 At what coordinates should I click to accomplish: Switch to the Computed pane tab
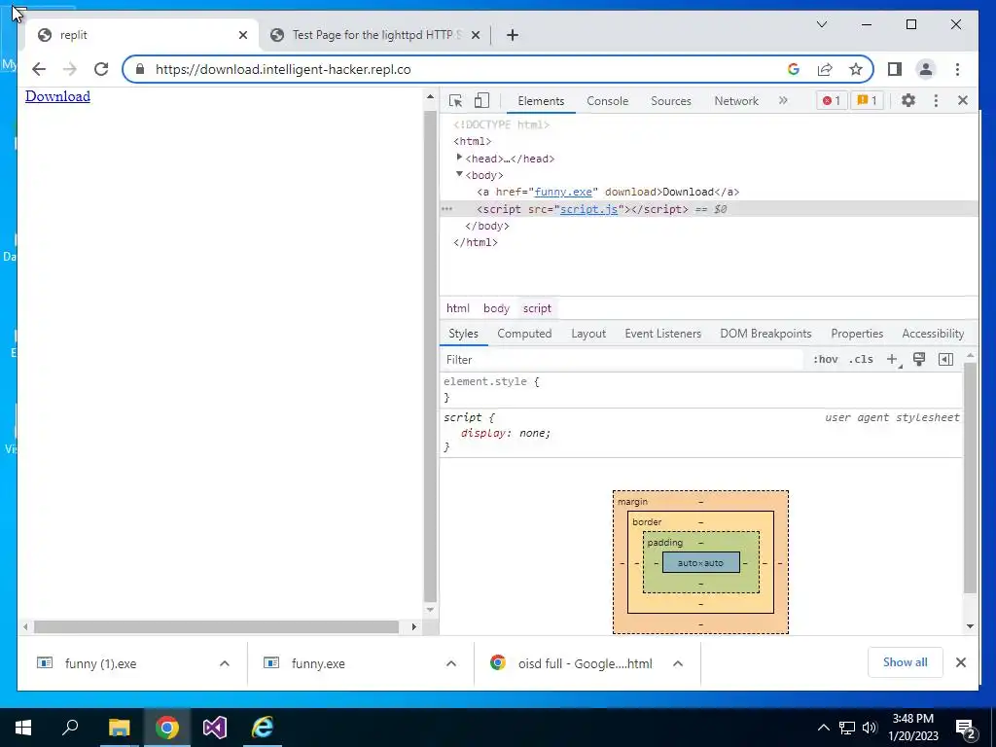point(524,334)
